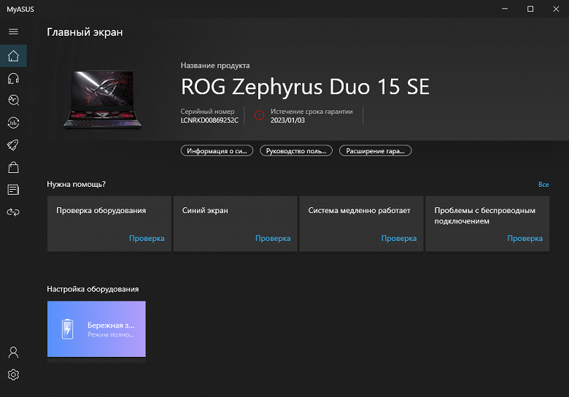Open the Customization gauge sidebar icon
The image size is (569, 397).
pos(13,123)
